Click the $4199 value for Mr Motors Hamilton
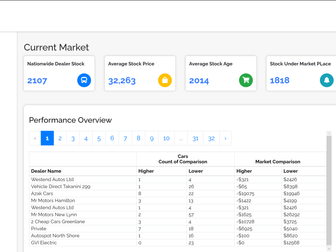Screen dimensions: 336x252 pos(290,201)
